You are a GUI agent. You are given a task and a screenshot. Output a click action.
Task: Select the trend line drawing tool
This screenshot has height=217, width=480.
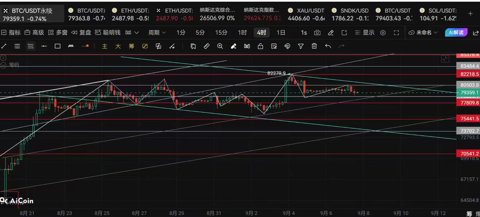[x=4, y=46]
